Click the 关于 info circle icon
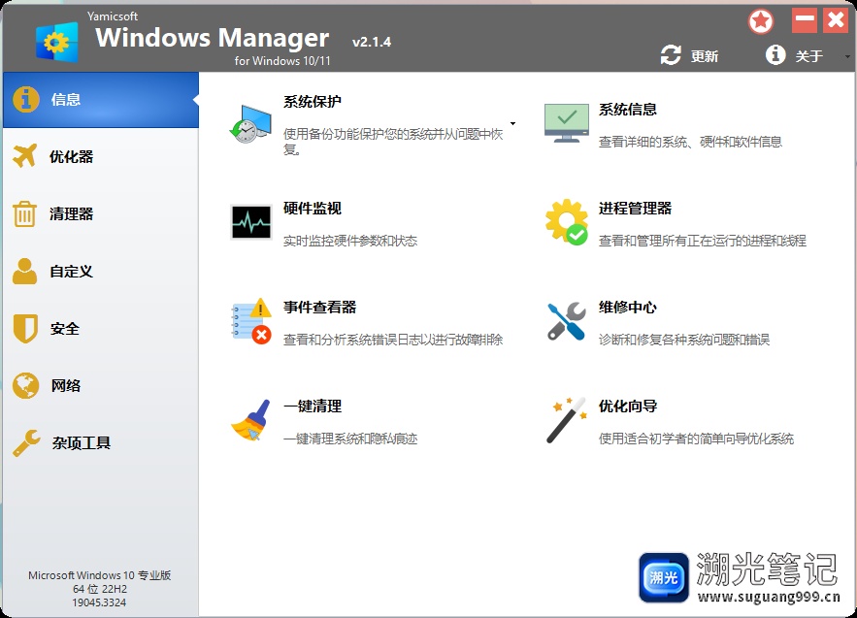The width and height of the screenshot is (857, 618). click(x=775, y=54)
